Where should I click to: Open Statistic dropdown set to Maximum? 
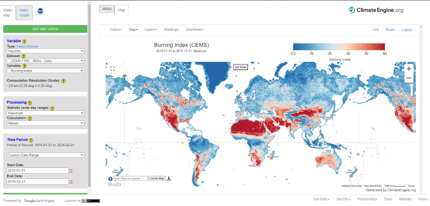(45, 113)
